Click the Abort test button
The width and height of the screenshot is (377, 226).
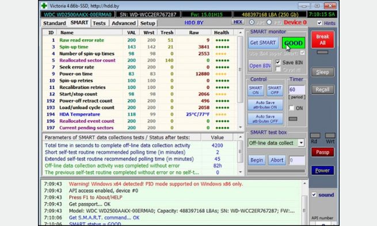(277, 160)
